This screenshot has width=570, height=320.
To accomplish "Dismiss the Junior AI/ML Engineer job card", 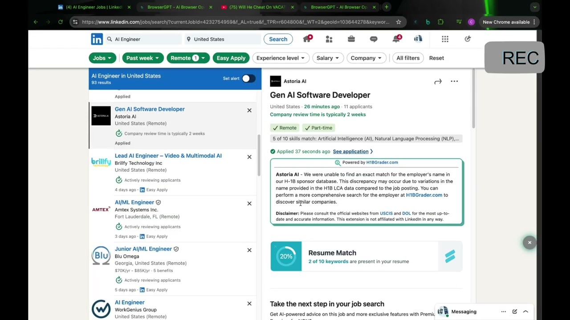I will point(249,250).
